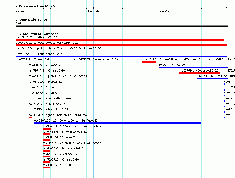This screenshot has width=235, height=178.
Task: Select the red bar under nsv5895910
Action: pos(46,162)
